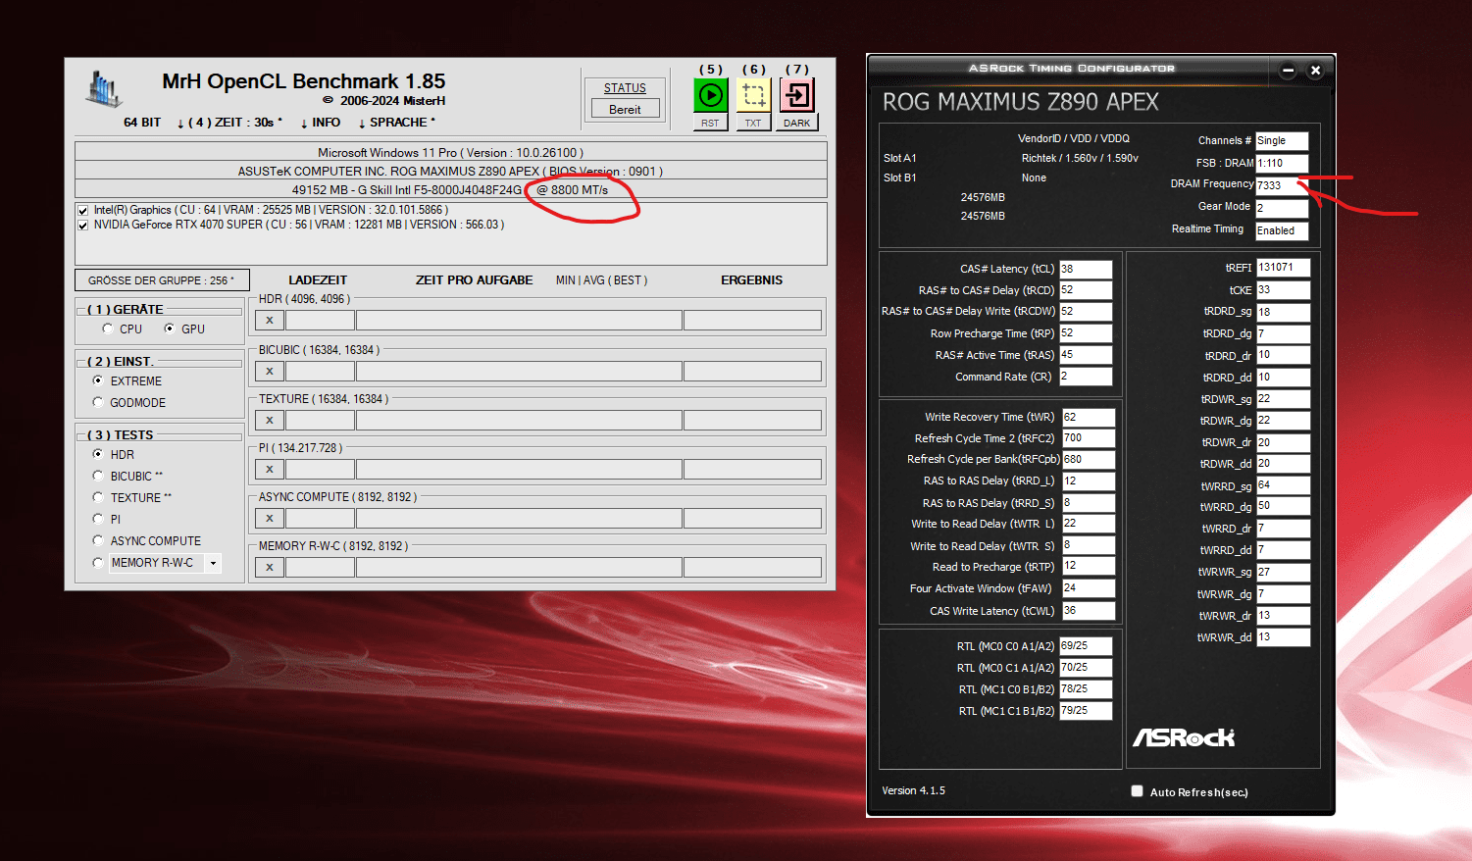Image resolution: width=1472 pixels, height=861 pixels.
Task: Open the INFO menu item
Action: tap(321, 123)
